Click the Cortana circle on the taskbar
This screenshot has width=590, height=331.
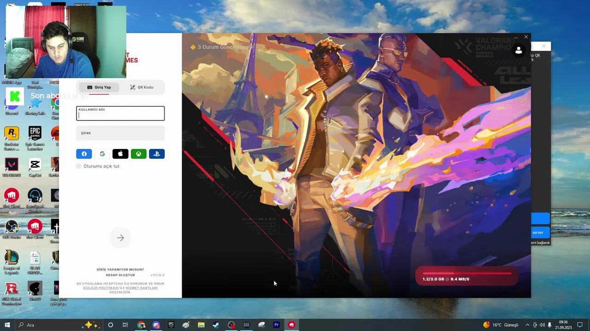110,325
